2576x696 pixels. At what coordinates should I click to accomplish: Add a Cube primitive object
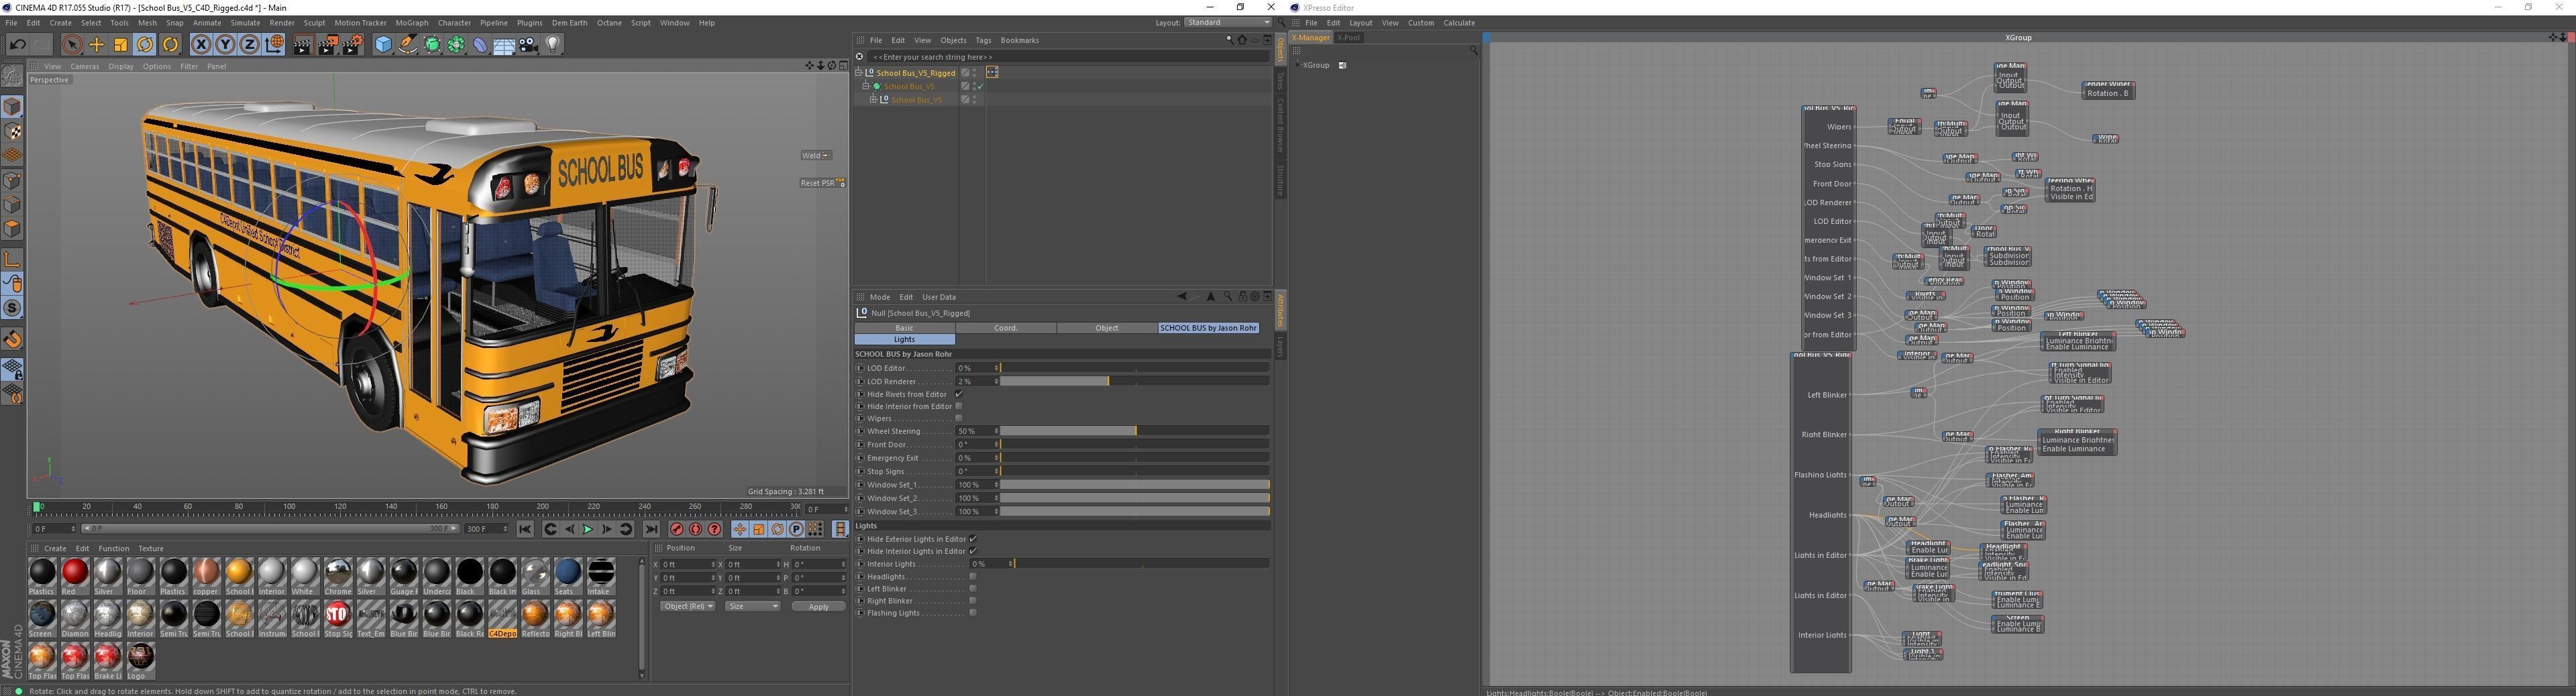pyautogui.click(x=383, y=44)
